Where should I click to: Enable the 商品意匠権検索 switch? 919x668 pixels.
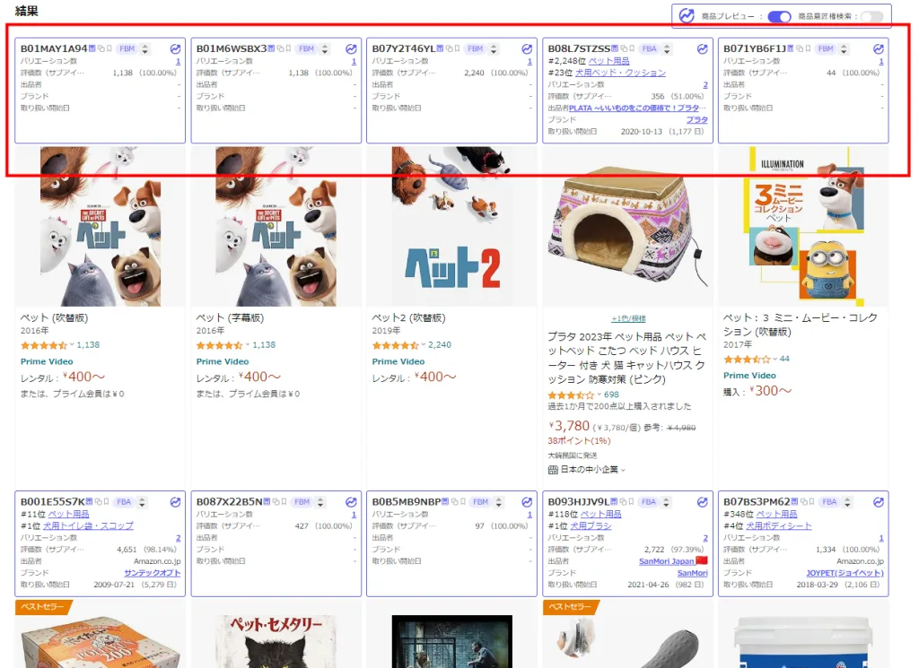(872, 16)
